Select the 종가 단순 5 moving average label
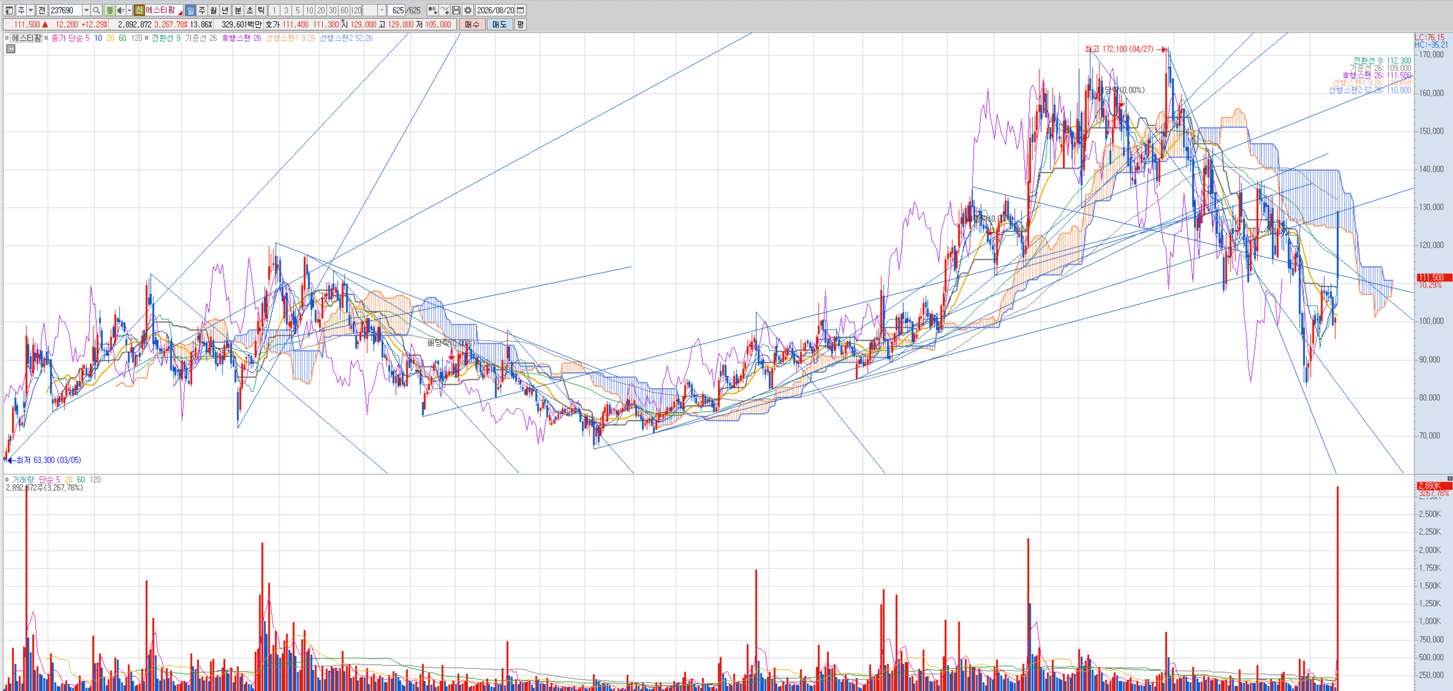 point(71,38)
